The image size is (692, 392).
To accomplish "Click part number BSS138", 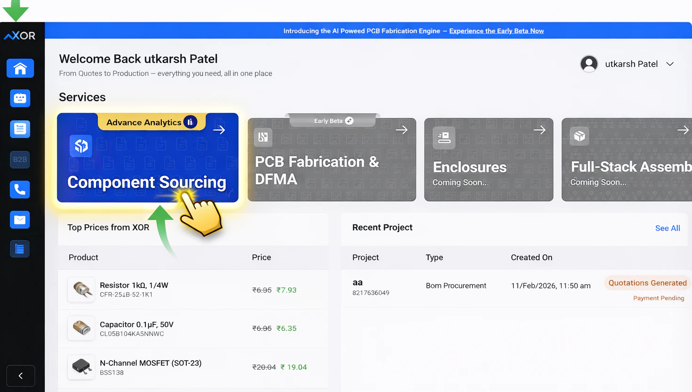I will [x=111, y=373].
